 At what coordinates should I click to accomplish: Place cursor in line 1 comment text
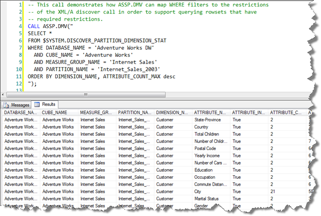[x=148, y=5]
